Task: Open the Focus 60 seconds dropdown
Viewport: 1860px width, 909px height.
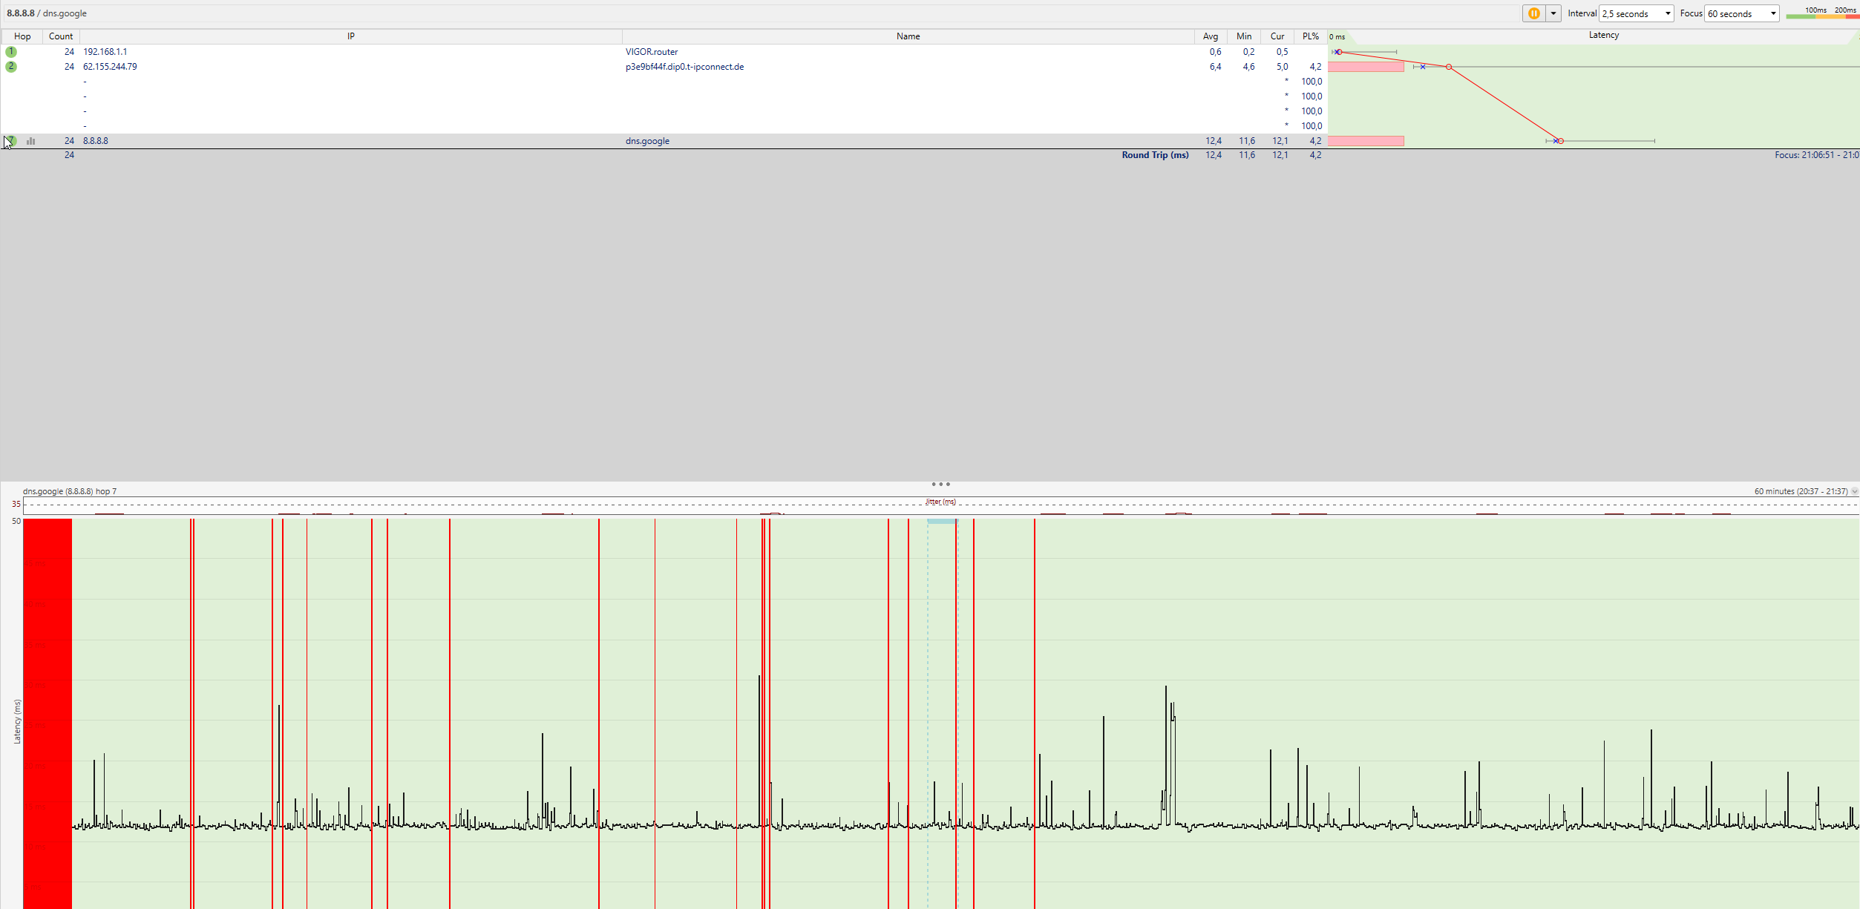Action: pyautogui.click(x=1741, y=13)
